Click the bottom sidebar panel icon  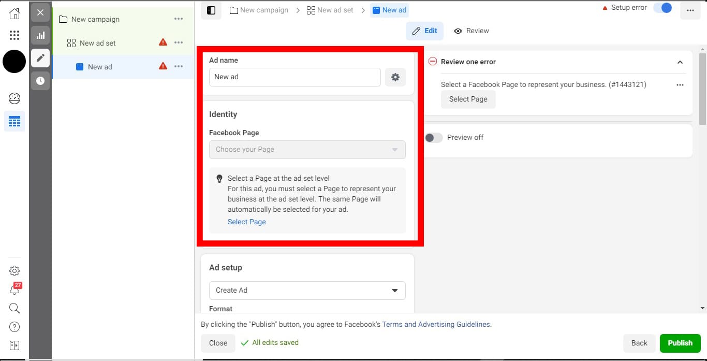point(14,345)
